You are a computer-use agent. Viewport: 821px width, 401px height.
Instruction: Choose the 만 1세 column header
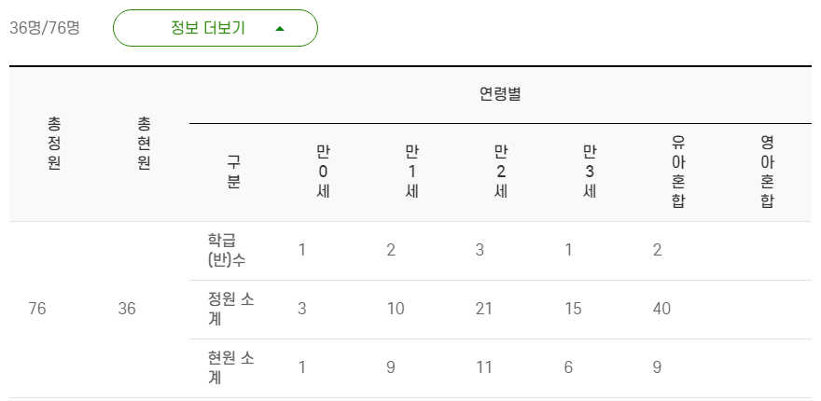point(412,173)
